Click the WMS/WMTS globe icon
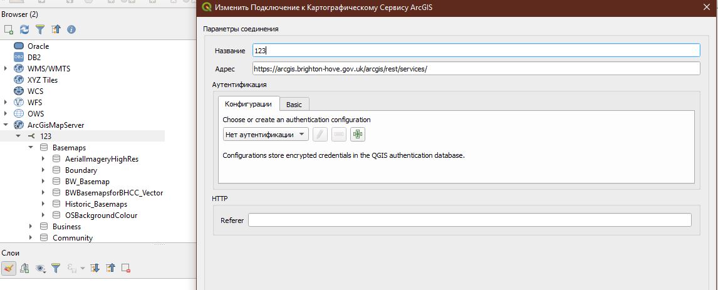Viewport: 718px width, 290px height. tap(19, 68)
